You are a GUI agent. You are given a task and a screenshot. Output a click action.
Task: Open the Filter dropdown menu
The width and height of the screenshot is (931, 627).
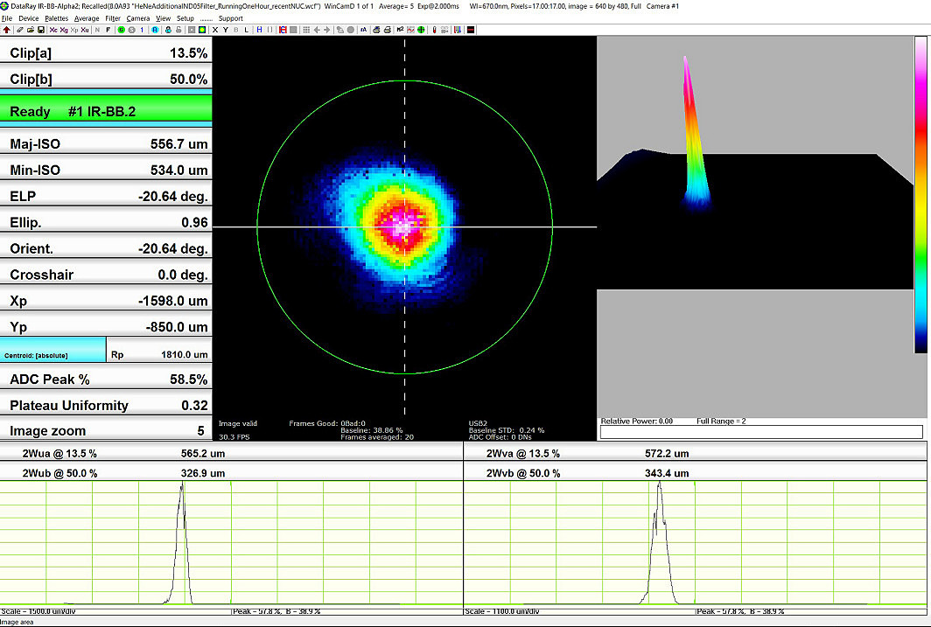click(x=113, y=18)
